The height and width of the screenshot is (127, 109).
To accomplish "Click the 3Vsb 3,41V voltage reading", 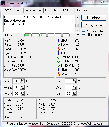I will tap(14, 100).
